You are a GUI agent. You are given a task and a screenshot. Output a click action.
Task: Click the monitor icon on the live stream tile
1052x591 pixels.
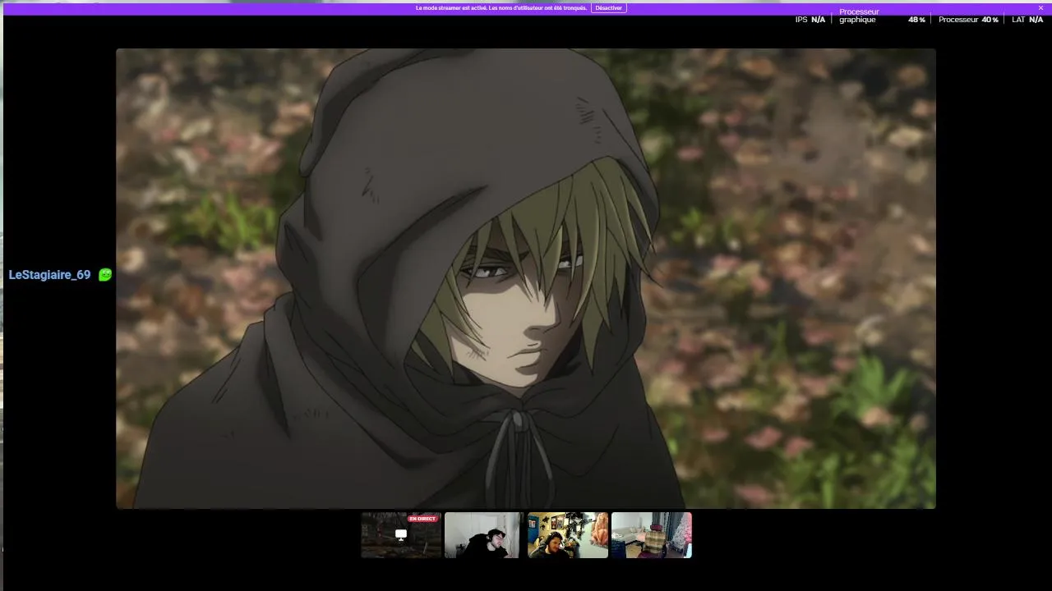(401, 534)
